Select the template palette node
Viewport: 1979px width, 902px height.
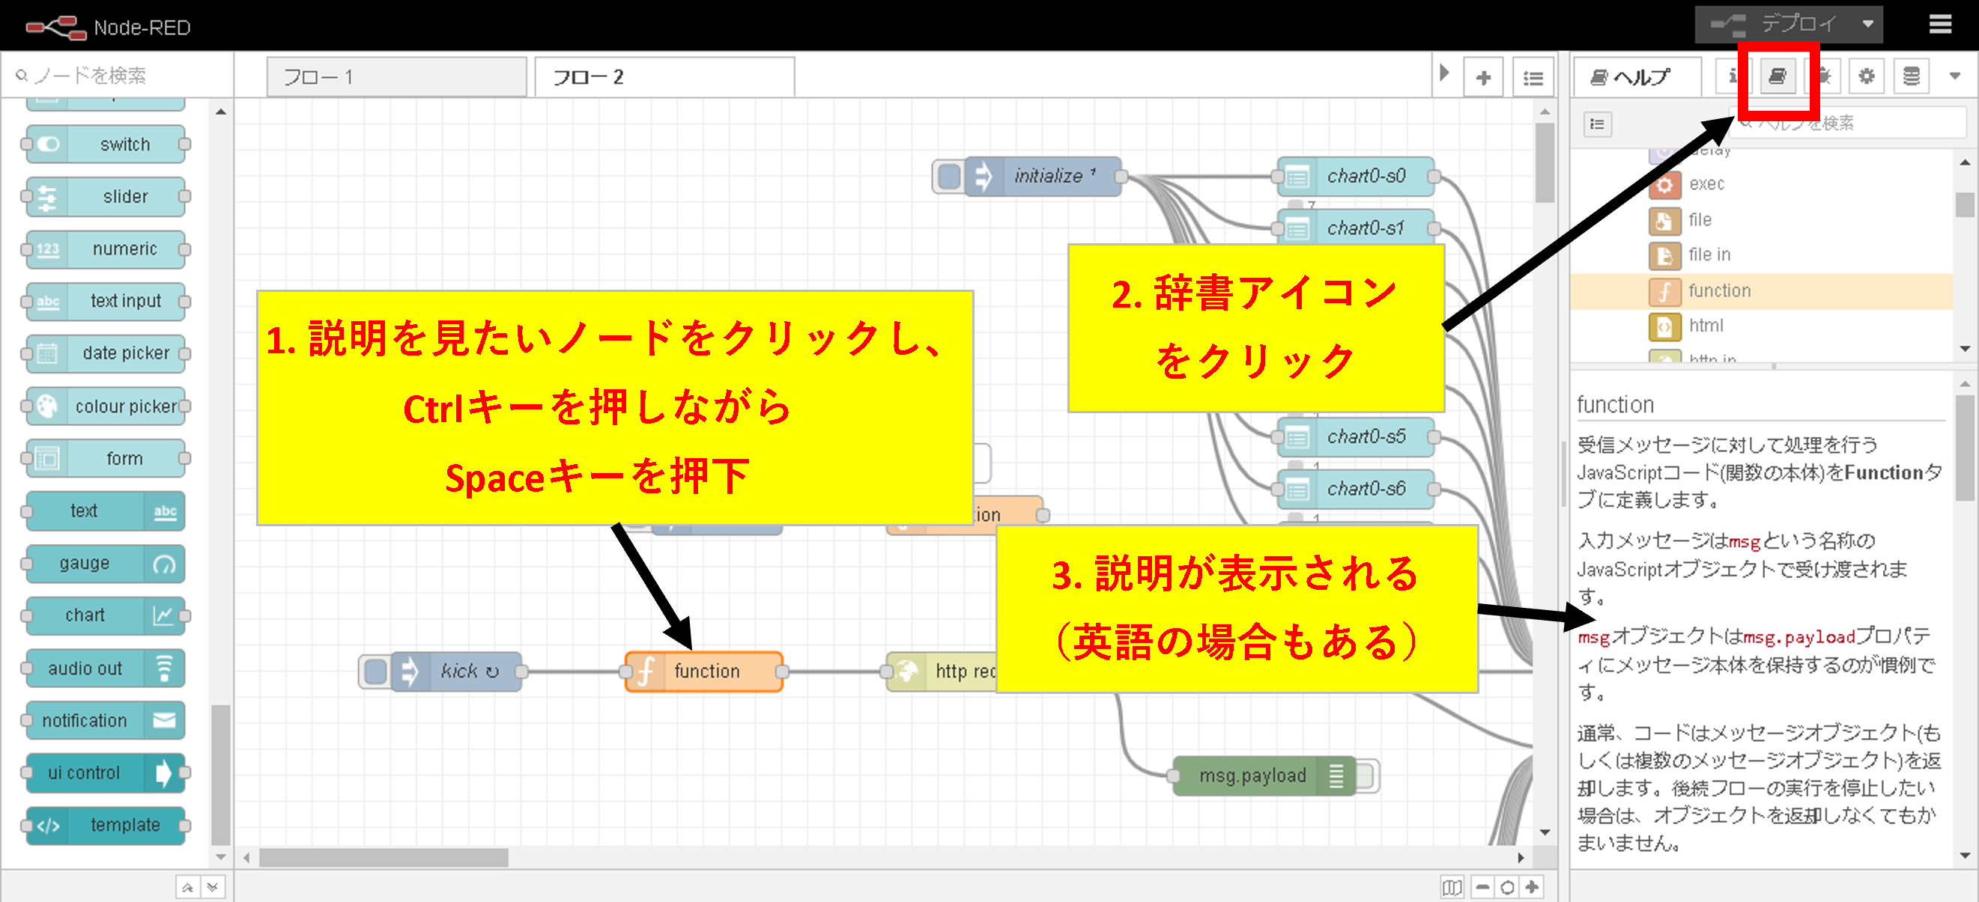(x=106, y=825)
